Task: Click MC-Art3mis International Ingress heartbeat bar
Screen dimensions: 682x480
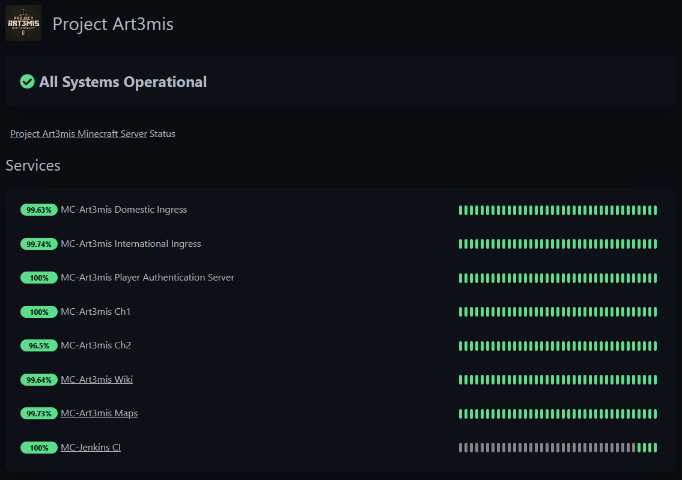Action: pos(558,244)
